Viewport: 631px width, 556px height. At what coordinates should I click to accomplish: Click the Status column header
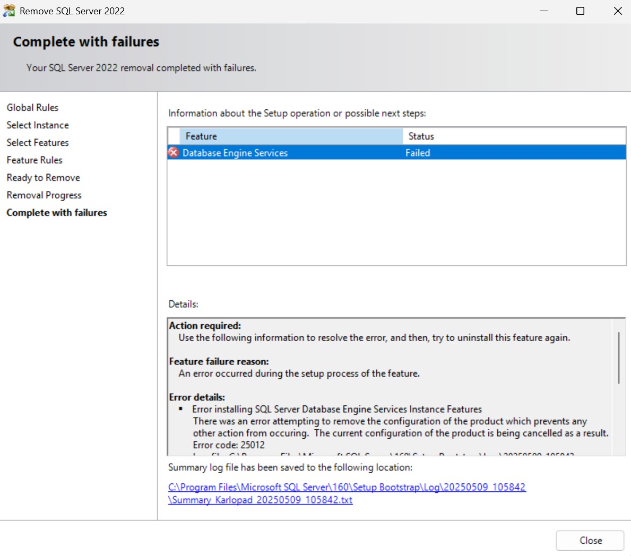point(514,136)
